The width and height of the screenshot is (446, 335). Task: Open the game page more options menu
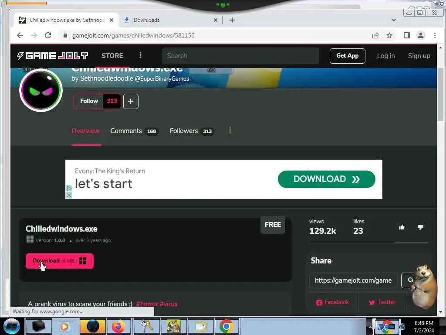tap(230, 130)
